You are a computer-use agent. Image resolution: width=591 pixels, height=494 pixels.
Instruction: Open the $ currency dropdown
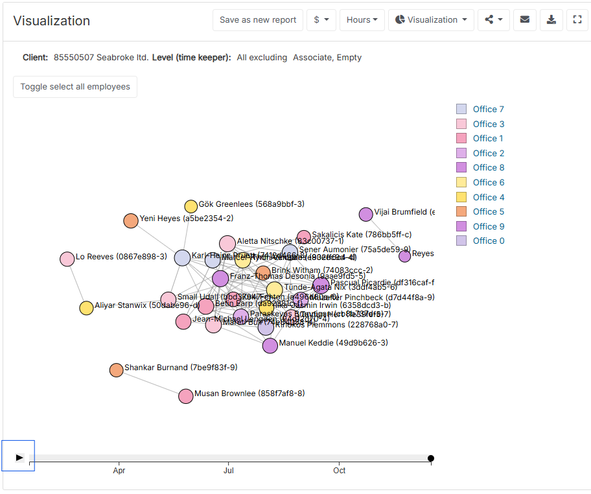tap(321, 19)
